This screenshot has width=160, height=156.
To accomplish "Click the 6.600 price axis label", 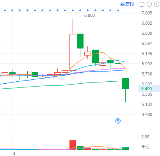I will pos(147,33).
